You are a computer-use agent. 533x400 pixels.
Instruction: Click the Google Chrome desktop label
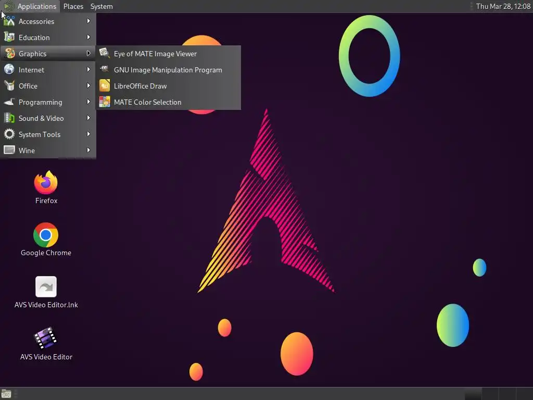click(46, 253)
